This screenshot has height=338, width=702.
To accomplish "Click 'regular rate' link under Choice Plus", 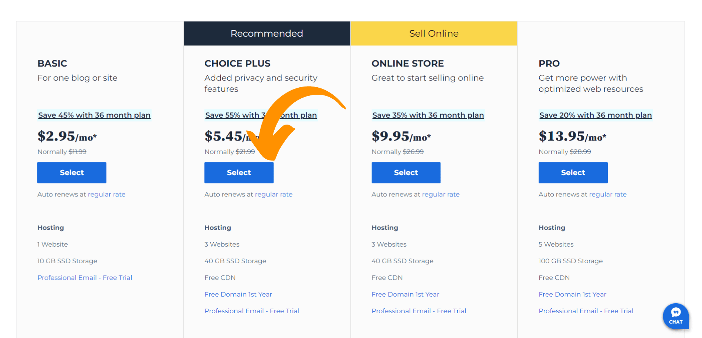I will [x=274, y=195].
